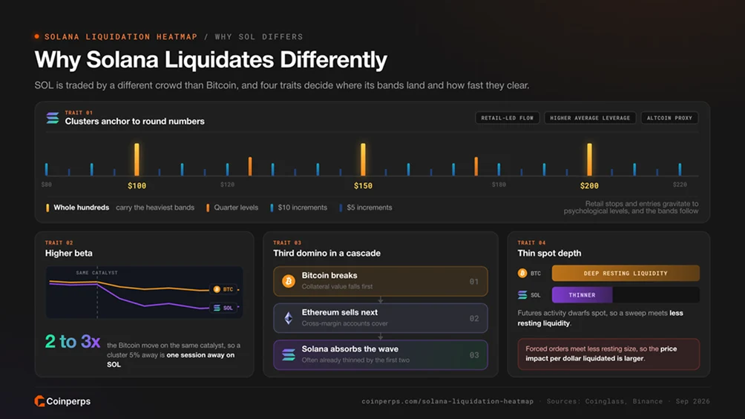745x419 pixels.
Task: Click the Clusters anchor to round numbers title
Action: coord(135,121)
